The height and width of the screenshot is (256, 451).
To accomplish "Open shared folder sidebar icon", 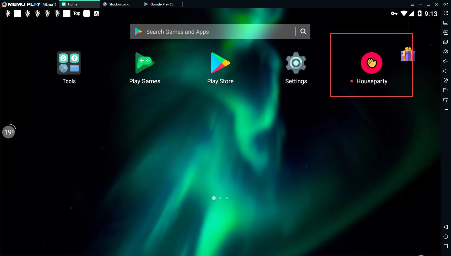I will click(446, 90).
